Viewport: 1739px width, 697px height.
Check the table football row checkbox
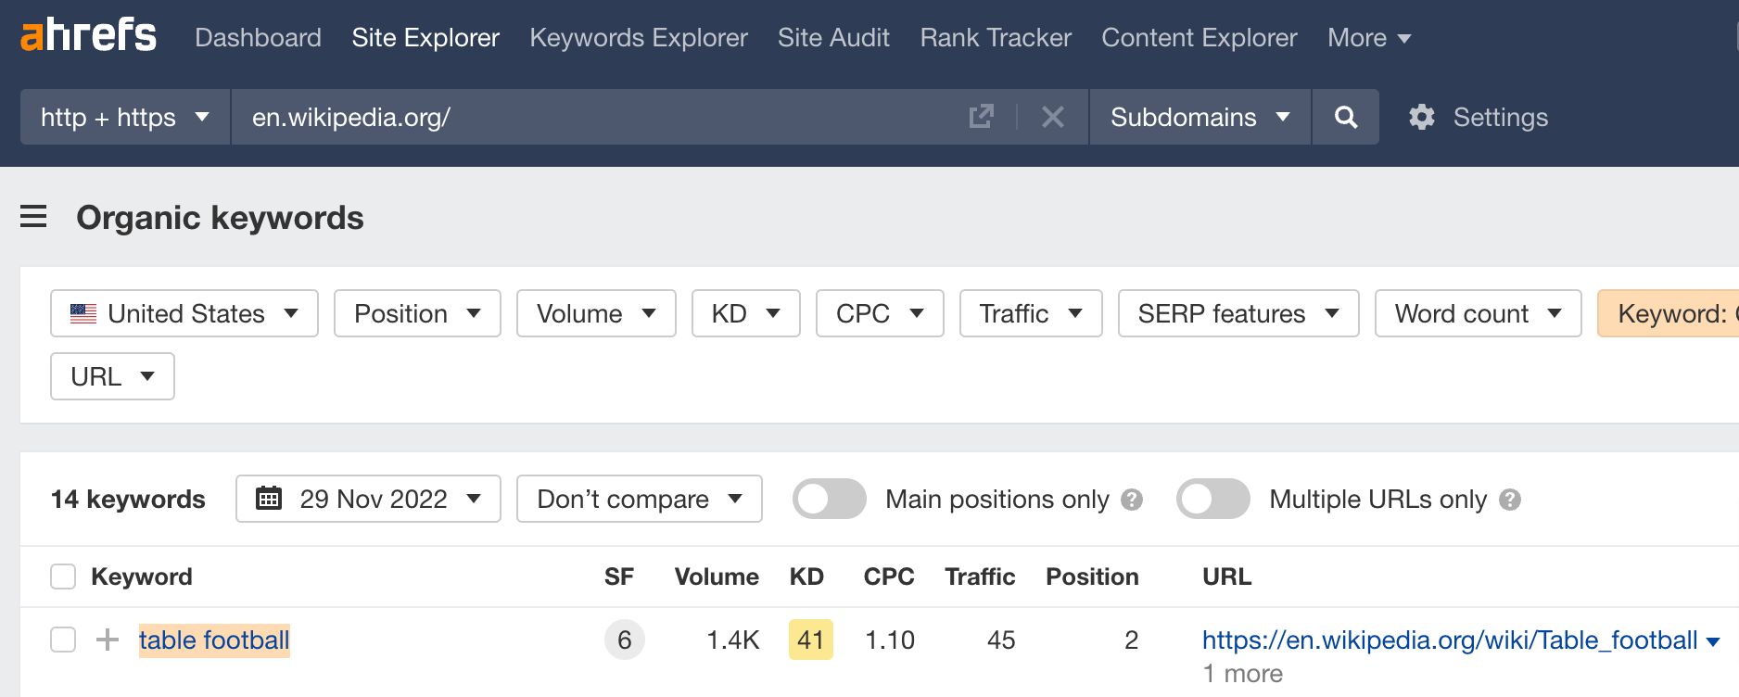pyautogui.click(x=63, y=640)
